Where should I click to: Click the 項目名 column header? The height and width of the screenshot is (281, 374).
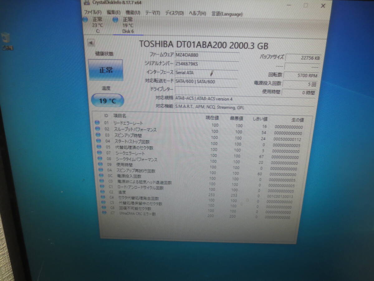pos(120,116)
